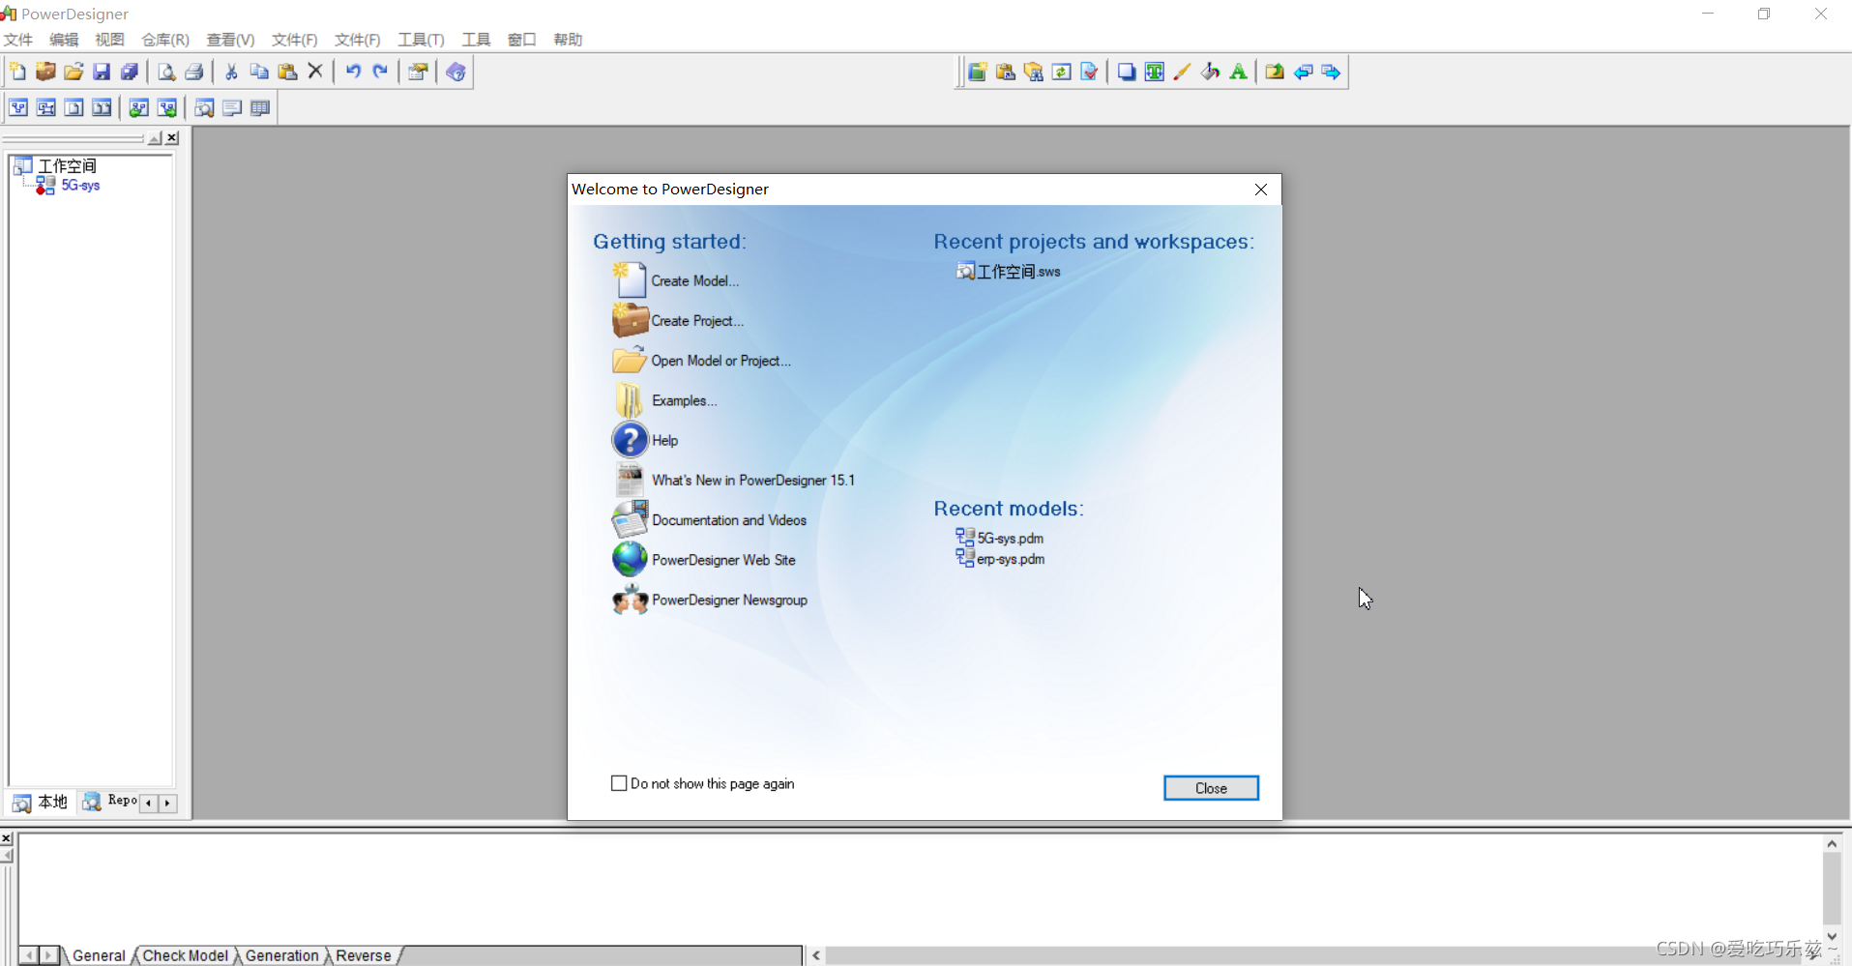The height and width of the screenshot is (966, 1852).
Task: Click the first window-layout icon in second toolbar row
Action: (x=18, y=108)
